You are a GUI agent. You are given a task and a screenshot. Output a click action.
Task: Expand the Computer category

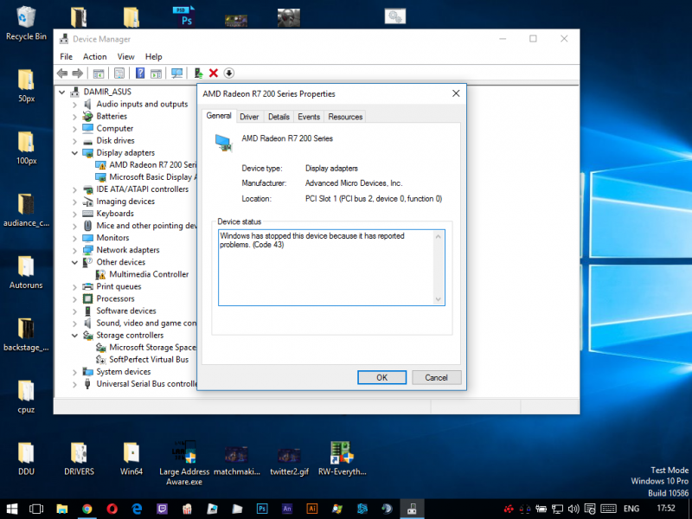pyautogui.click(x=74, y=129)
